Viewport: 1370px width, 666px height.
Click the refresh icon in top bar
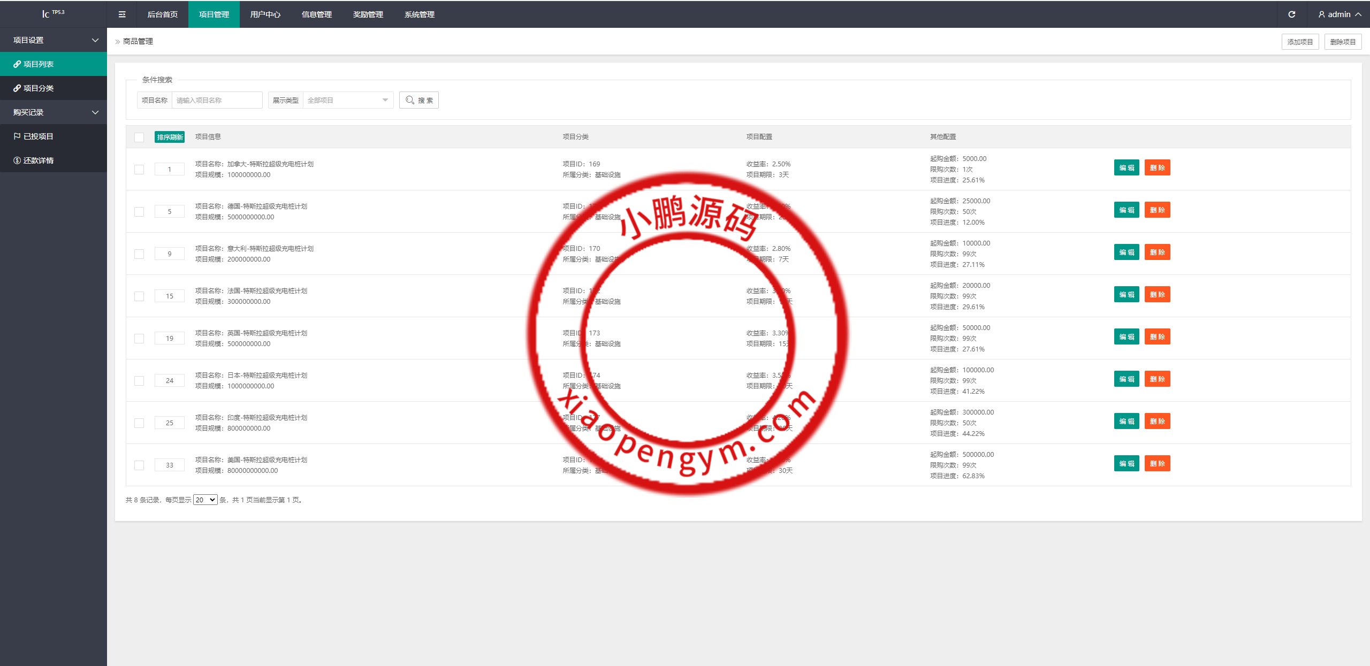coord(1291,14)
